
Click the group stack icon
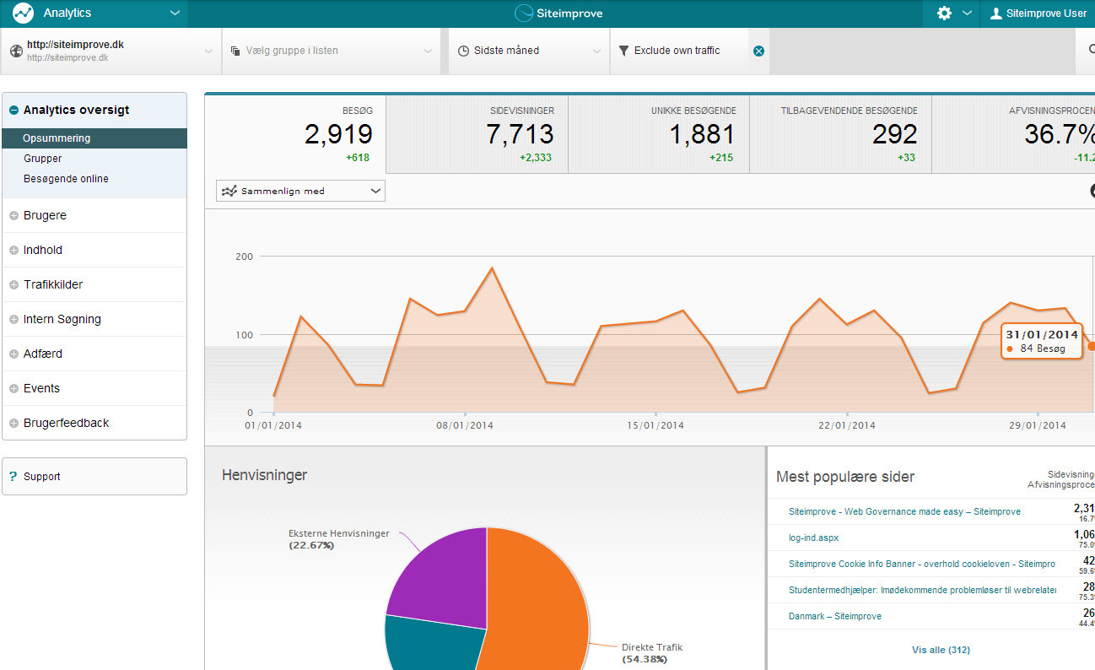pos(235,51)
